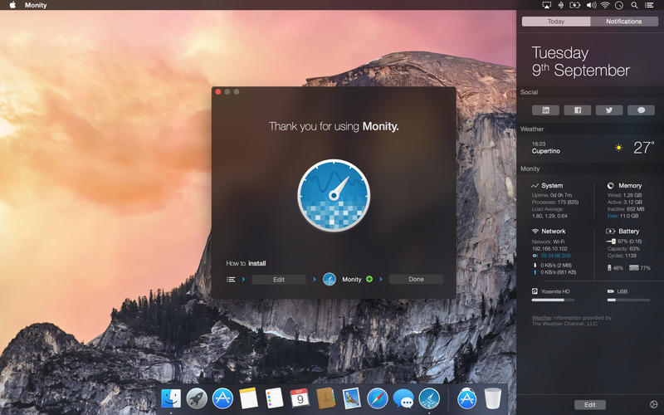Viewport: 664px width, 415px height.
Task: Open Monity from the Dock
Action: (x=429, y=398)
